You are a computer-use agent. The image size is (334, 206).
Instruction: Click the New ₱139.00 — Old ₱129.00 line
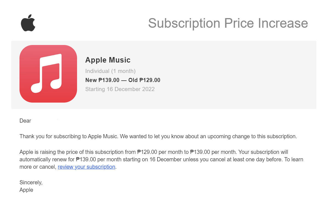[123, 80]
